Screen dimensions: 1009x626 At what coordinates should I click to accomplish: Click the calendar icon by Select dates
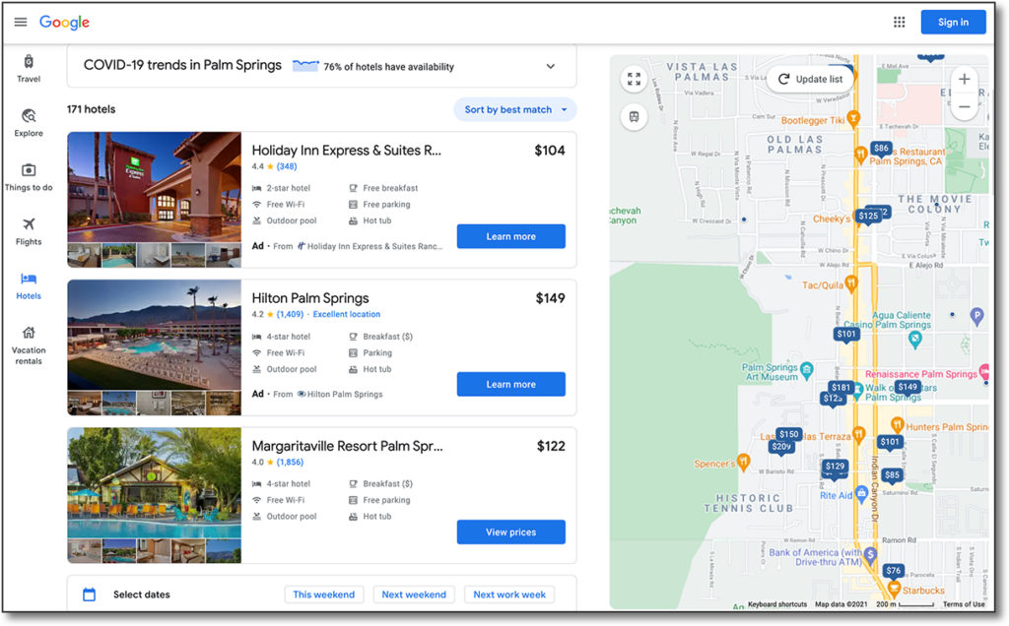(x=90, y=595)
